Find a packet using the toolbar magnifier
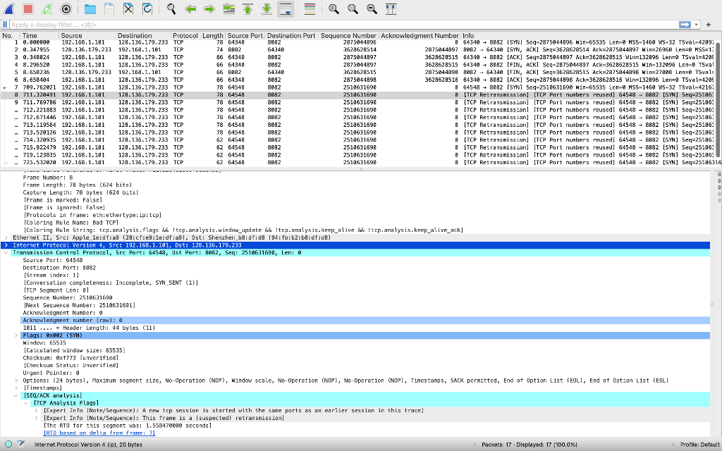This screenshot has height=451, width=722. coord(171,8)
